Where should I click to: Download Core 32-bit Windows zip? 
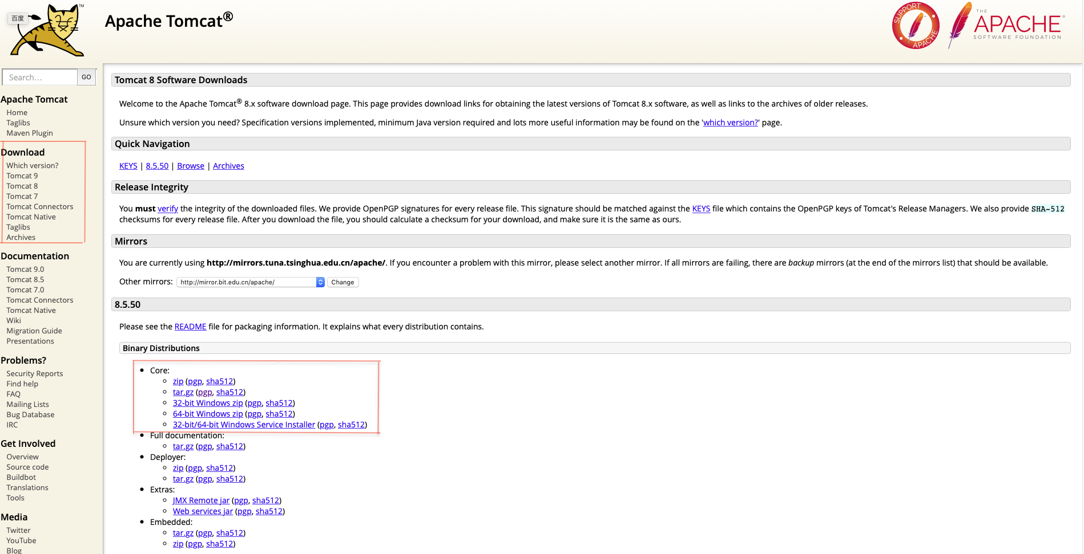click(208, 403)
